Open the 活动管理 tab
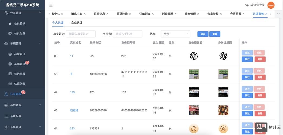The height and width of the screenshot is (135, 283). [x=167, y=14]
